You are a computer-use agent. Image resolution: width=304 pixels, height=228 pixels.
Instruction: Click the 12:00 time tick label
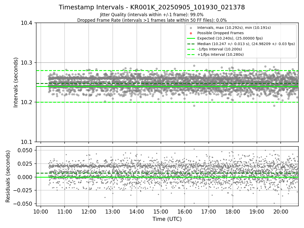point(89,212)
